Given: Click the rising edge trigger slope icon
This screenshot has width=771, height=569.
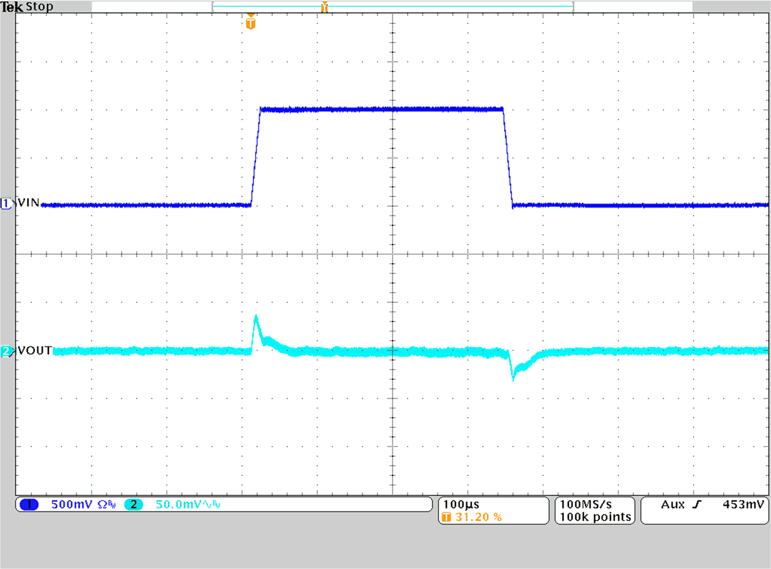Looking at the screenshot, I should (x=698, y=504).
